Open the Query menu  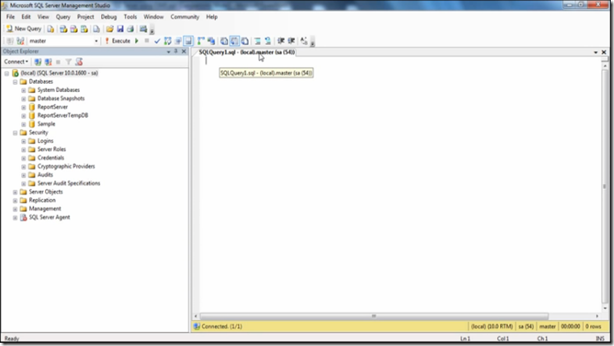tap(63, 17)
